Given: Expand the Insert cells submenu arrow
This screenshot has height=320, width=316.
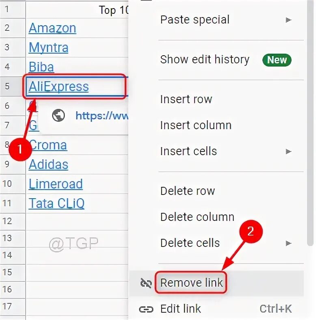Looking at the screenshot, I should (288, 151).
